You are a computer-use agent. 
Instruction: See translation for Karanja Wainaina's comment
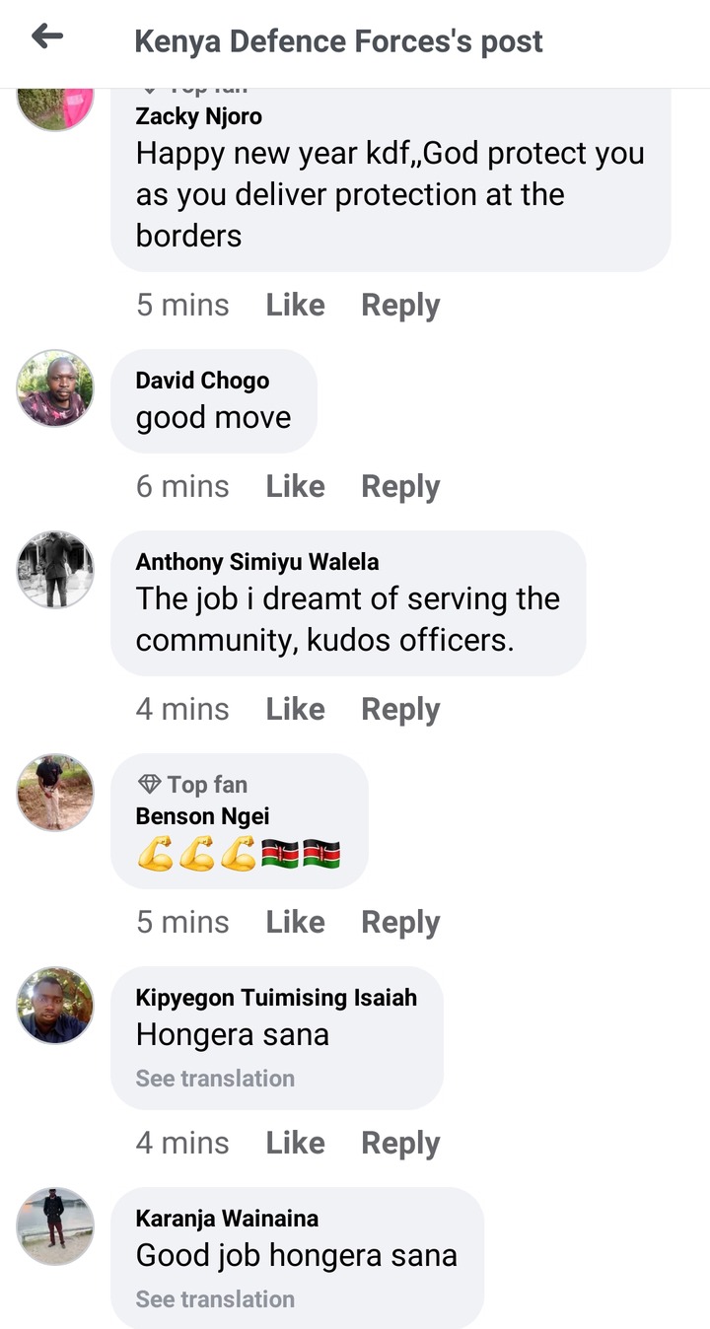click(x=215, y=1299)
